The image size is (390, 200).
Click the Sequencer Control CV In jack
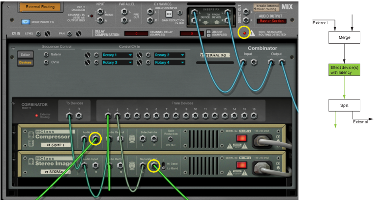46,62
